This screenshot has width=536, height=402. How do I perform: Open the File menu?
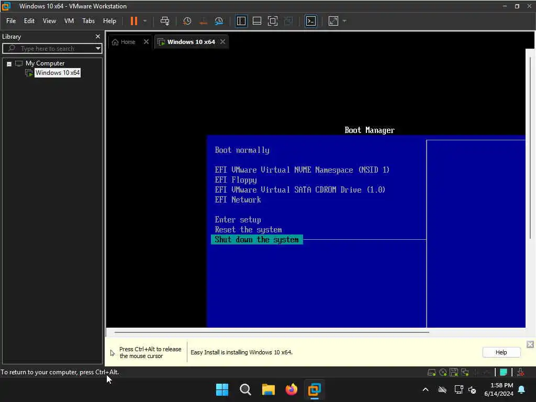tap(11, 21)
